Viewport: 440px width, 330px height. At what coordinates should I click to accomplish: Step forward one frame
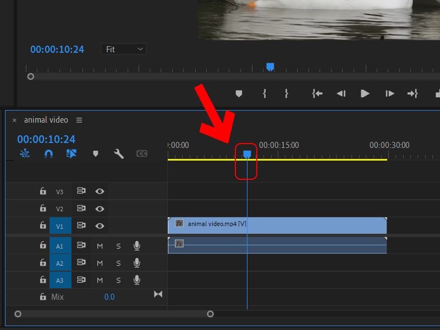tap(389, 94)
